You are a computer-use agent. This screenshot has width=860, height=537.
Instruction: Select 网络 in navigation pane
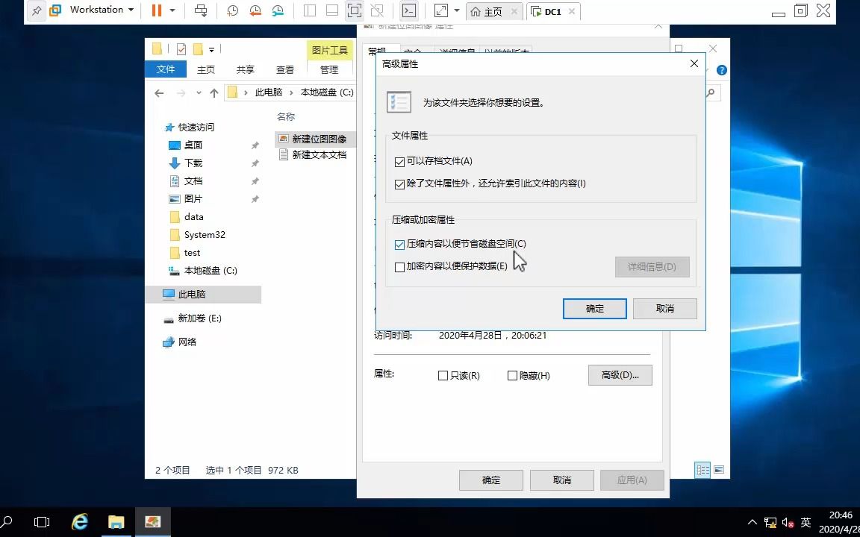(187, 342)
